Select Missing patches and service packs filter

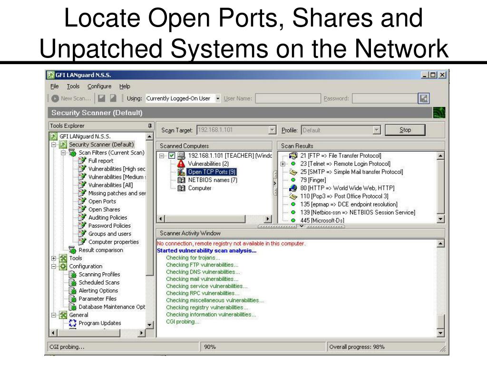[x=117, y=193]
